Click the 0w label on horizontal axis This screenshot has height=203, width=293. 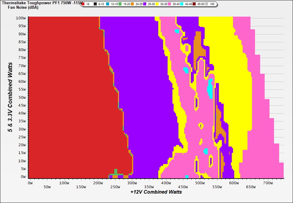tap(30, 183)
